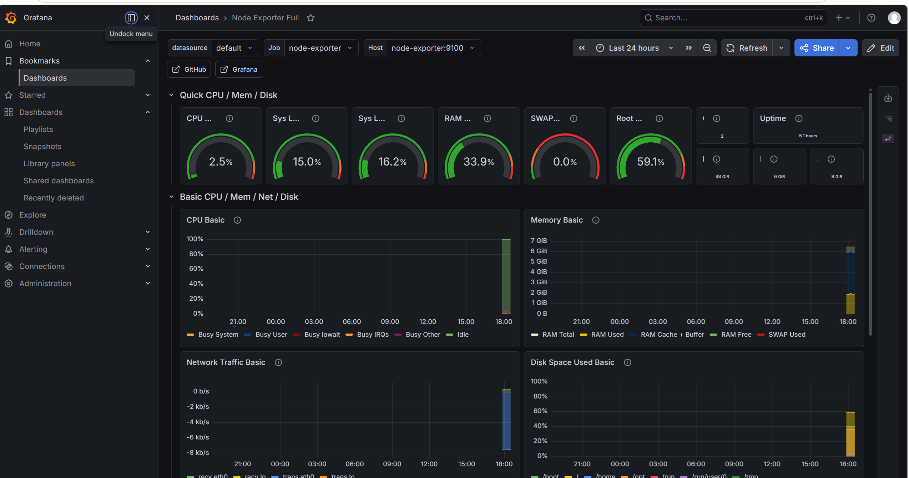Expand the Drilldown section chevron
Image resolution: width=909 pixels, height=478 pixels.
pos(148,232)
